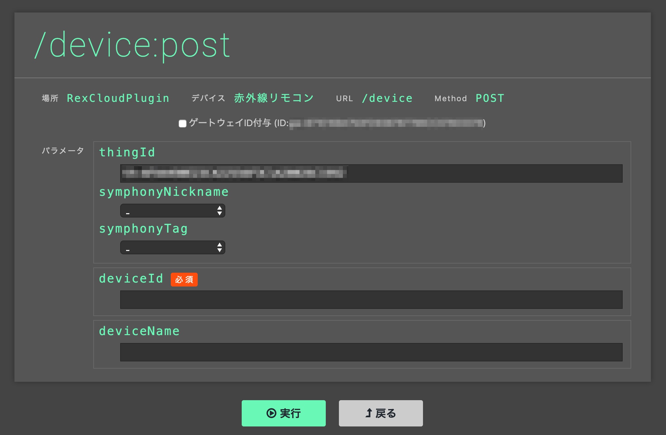Click the symphonyNickname parameter label
This screenshot has height=435, width=666.
pyautogui.click(x=164, y=192)
